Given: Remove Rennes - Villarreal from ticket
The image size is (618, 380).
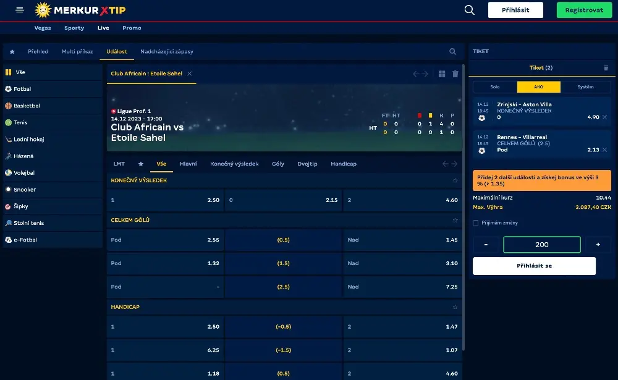Looking at the screenshot, I should [x=604, y=150].
